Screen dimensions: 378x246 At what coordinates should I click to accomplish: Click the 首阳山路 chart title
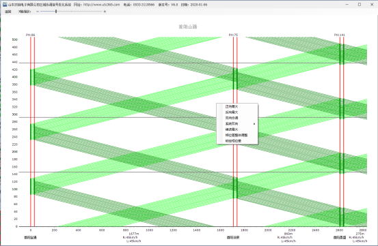tap(188, 27)
